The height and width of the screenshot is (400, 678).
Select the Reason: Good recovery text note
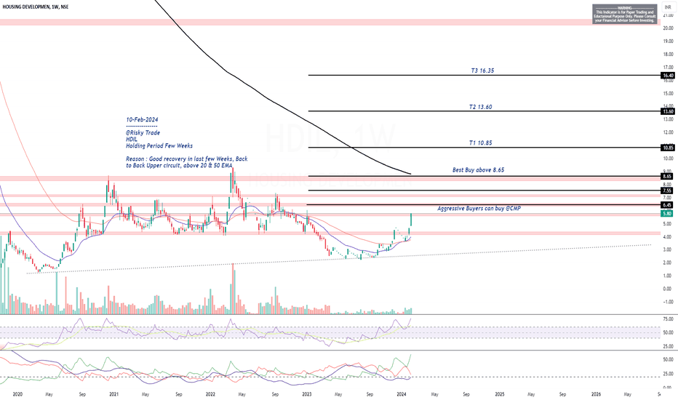coord(187,162)
